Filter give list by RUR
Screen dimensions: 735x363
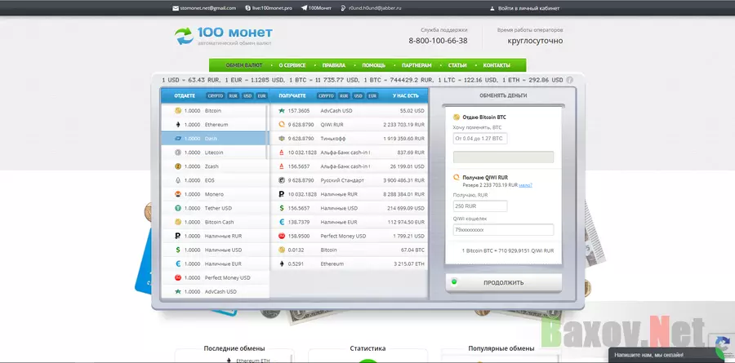(233, 96)
